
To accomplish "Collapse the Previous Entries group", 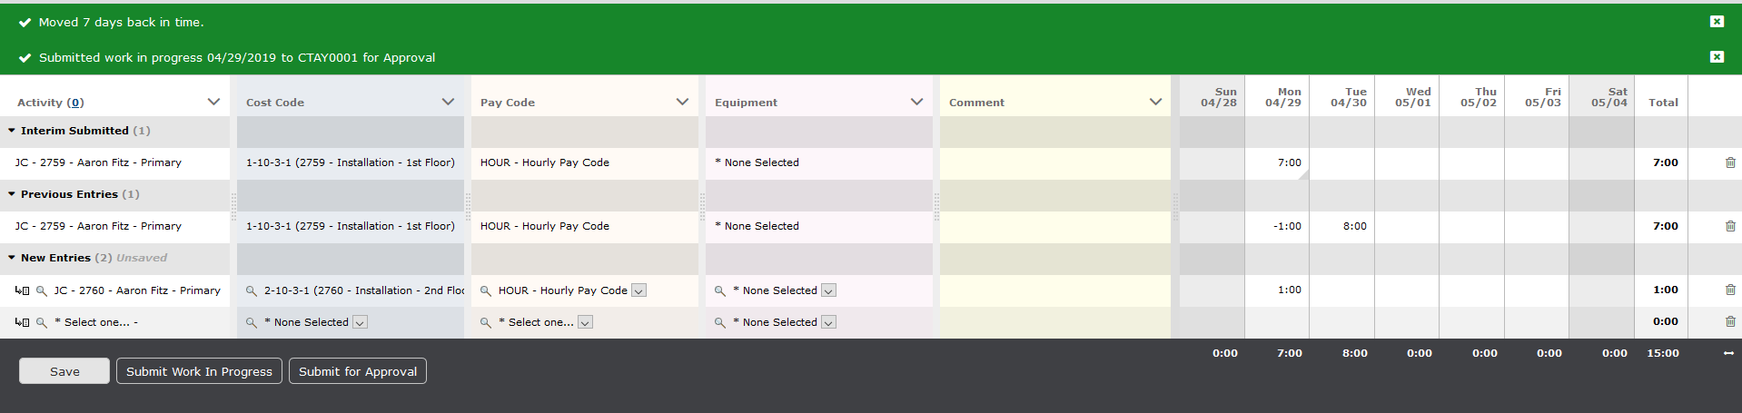I will [12, 194].
